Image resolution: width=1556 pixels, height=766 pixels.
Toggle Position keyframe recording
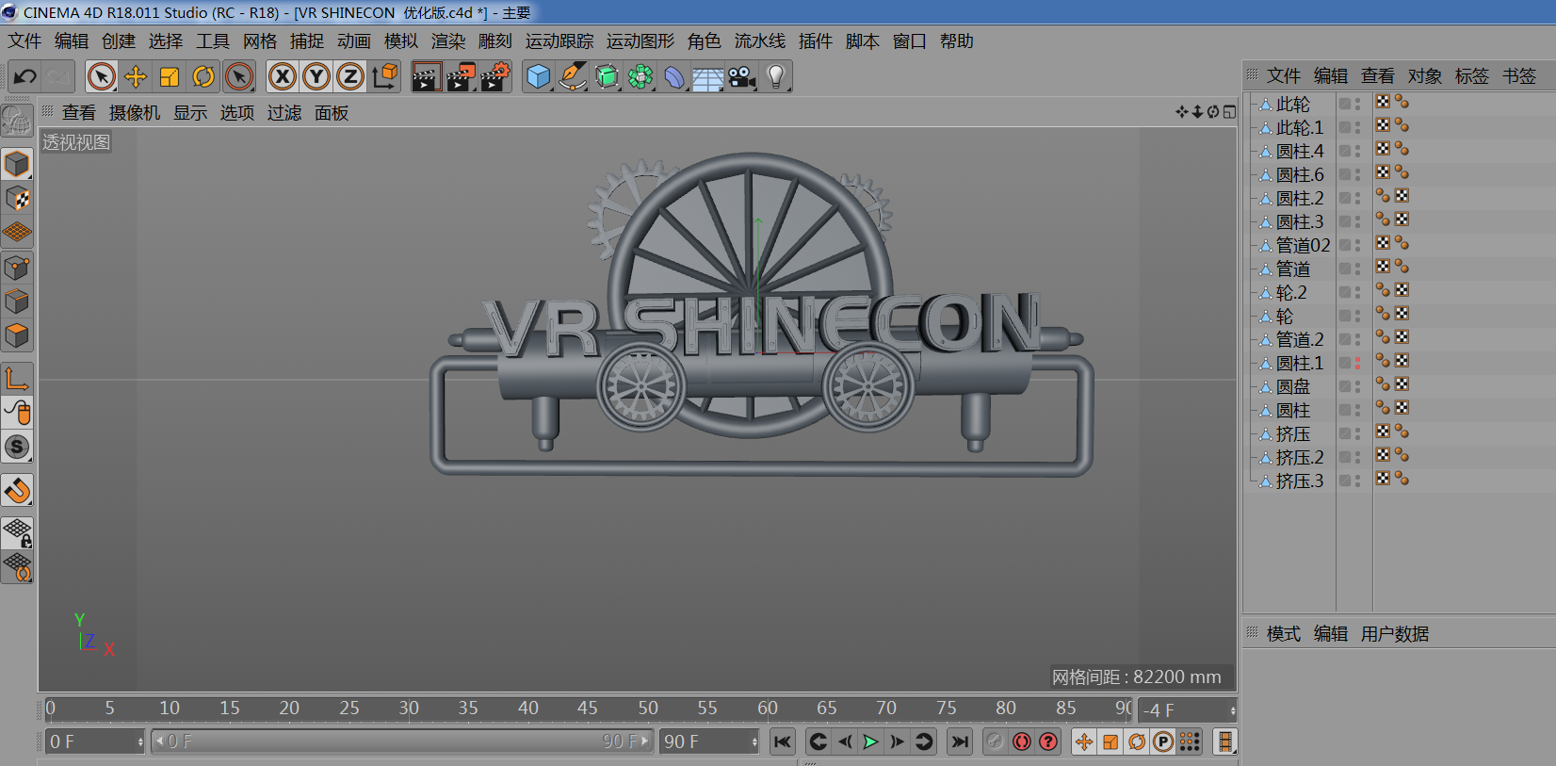(x=1084, y=742)
